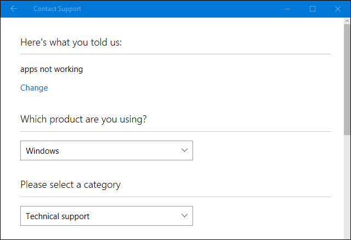Viewport: 351px width, 240px height.
Task: Go back using the title bar arrow
Action: pyautogui.click(x=14, y=9)
